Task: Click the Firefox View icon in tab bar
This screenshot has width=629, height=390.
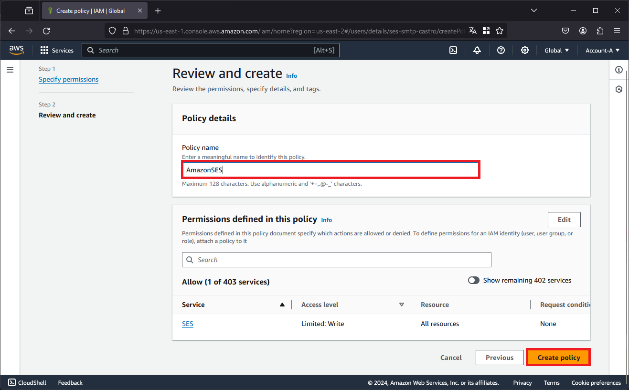Action: click(x=29, y=11)
